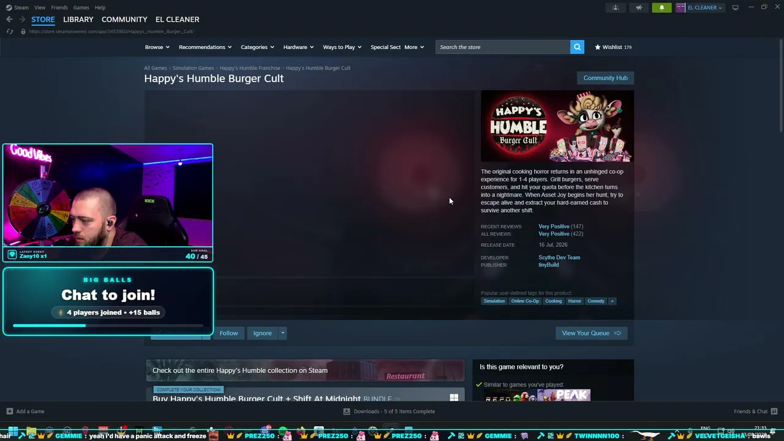Reload the store page
This screenshot has width=784, height=441.
tap(9, 31)
